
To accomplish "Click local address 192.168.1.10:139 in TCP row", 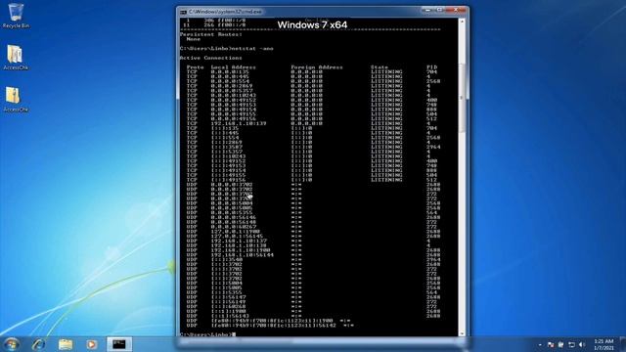I will (x=239, y=124).
